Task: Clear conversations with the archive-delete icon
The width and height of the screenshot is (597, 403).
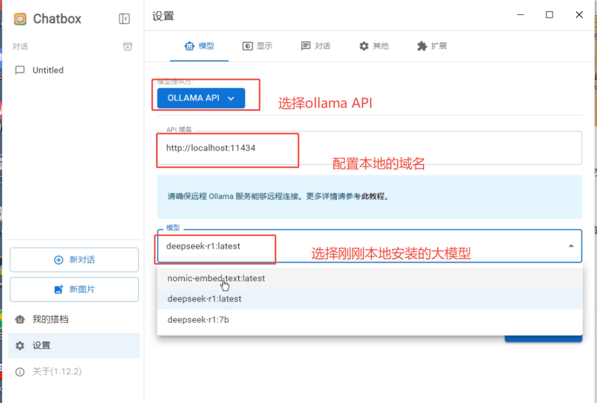Action: [x=128, y=46]
